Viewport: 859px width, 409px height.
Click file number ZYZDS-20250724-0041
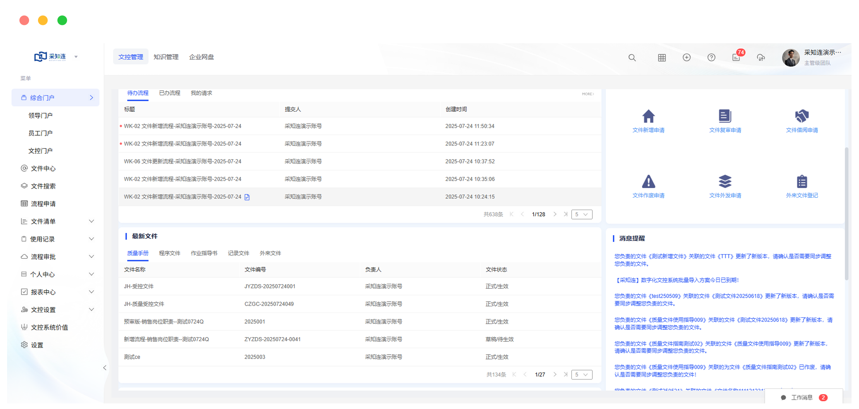pos(273,339)
